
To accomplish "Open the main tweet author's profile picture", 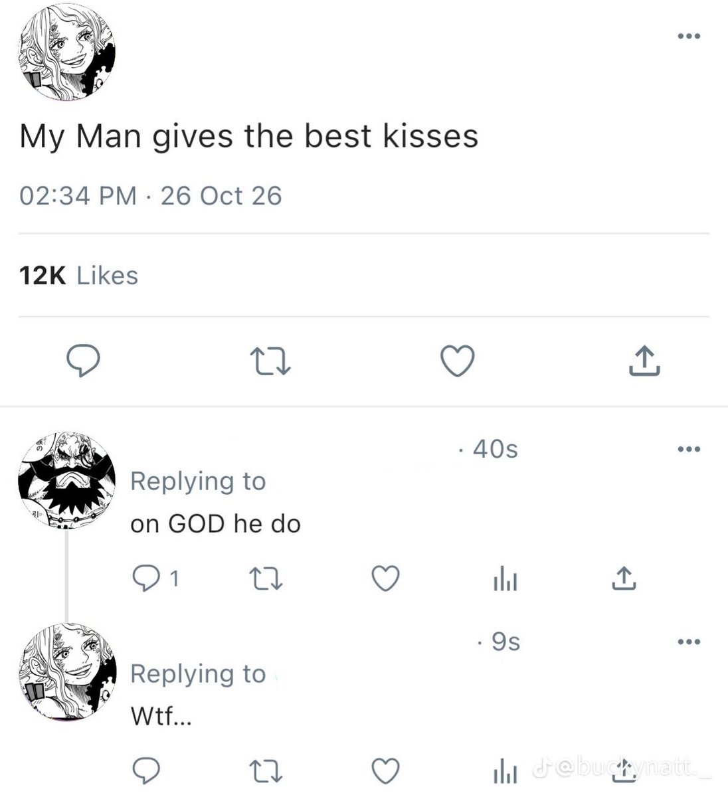I will (x=66, y=52).
